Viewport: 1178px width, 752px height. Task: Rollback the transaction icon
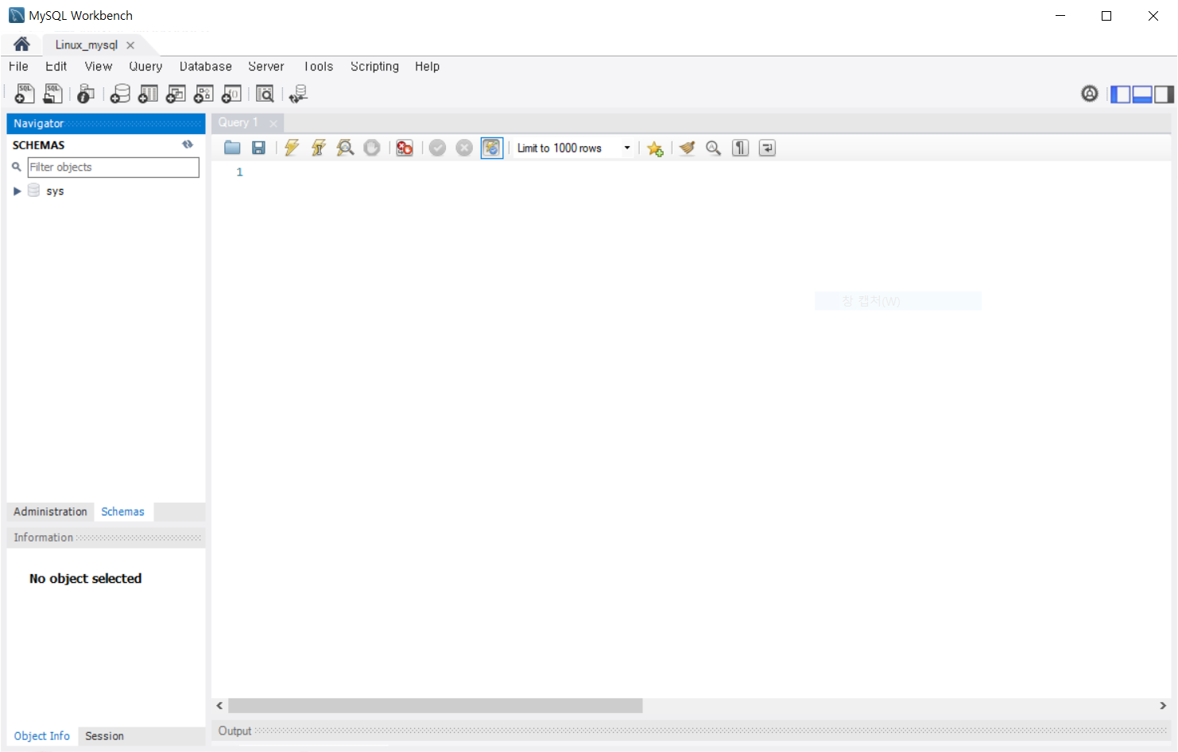(x=464, y=148)
